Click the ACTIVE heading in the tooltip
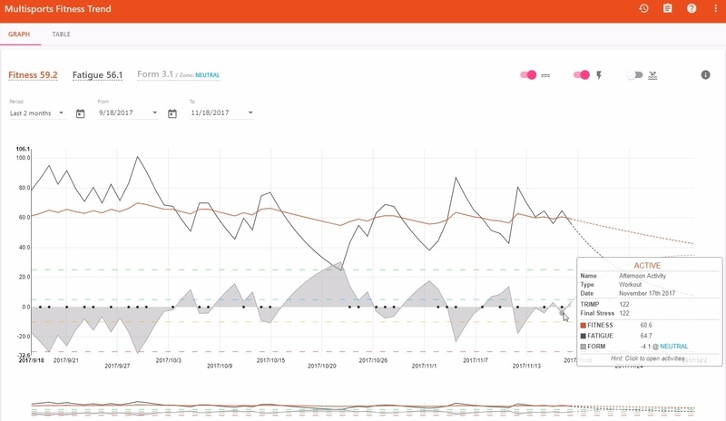The image size is (726, 421). [x=647, y=265]
